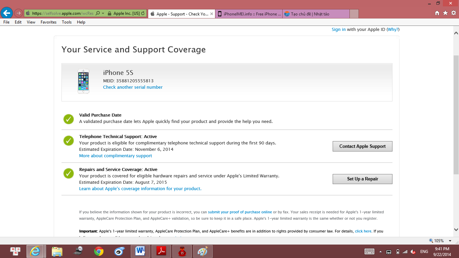This screenshot has width=459, height=258.
Task: Click the page scrollbar down arrow
Action: coord(456,230)
